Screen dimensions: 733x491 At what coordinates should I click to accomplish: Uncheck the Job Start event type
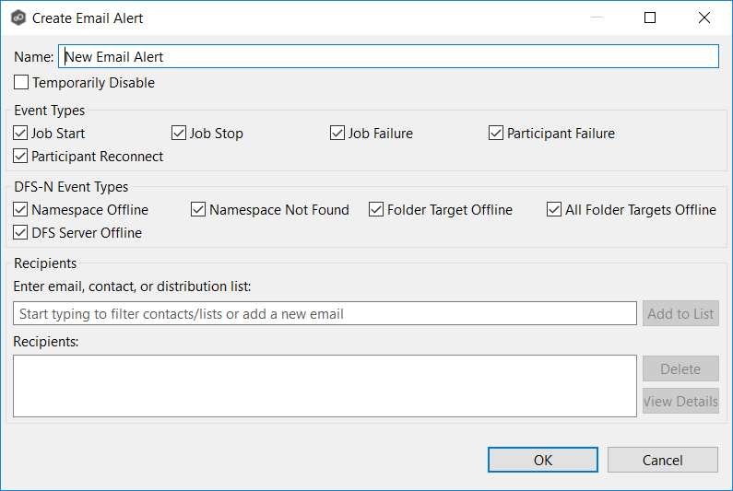click(x=21, y=134)
